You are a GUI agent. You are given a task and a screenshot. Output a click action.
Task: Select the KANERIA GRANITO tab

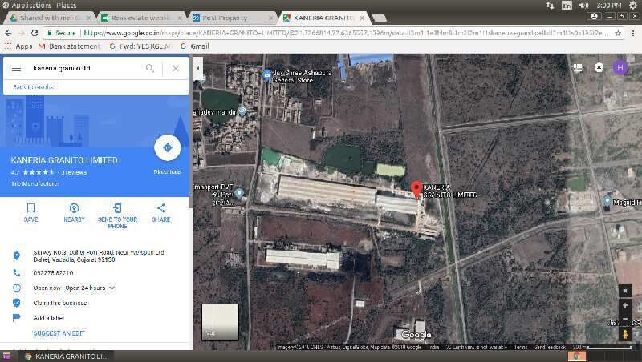[323, 18]
